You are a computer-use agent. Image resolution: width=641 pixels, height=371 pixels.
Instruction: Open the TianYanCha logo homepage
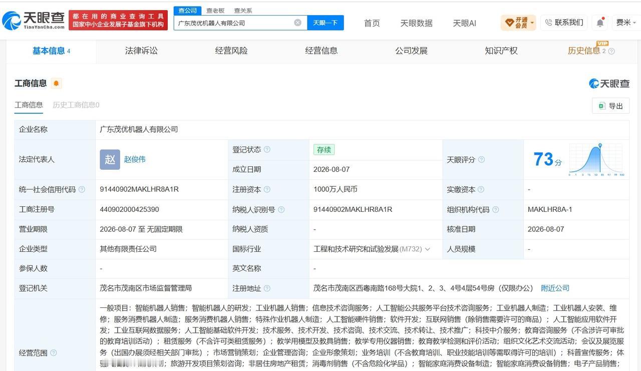point(33,20)
